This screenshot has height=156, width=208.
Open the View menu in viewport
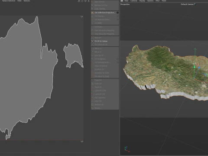coord(126,1)
